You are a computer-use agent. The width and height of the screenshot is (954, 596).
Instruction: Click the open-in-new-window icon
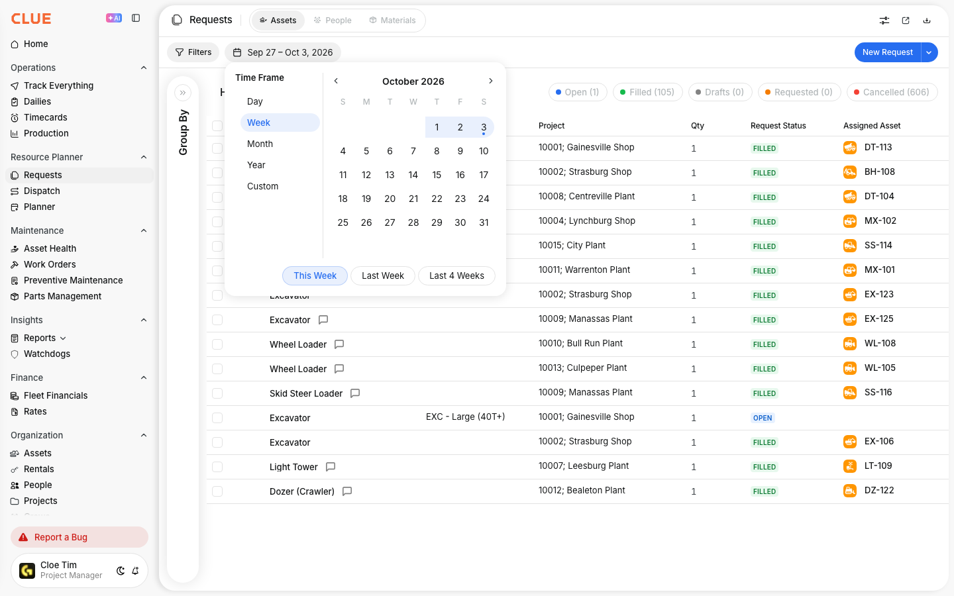tap(906, 21)
